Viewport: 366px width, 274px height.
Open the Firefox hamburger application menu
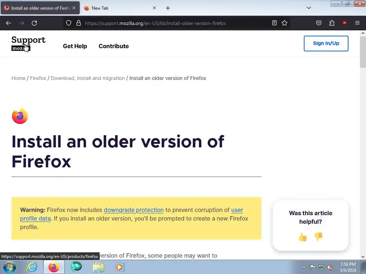point(357,23)
